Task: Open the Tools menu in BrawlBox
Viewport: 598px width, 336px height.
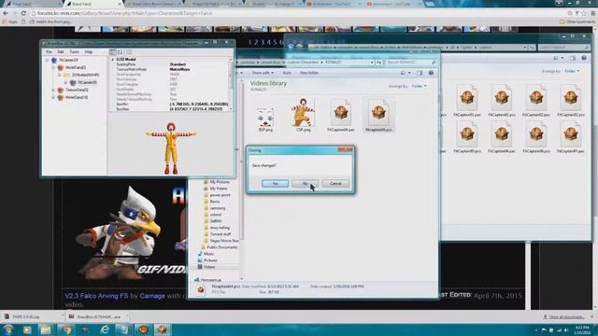Action: [x=74, y=52]
